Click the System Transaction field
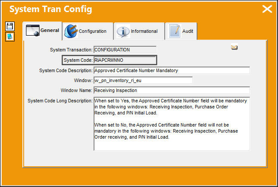Image resolution: width=278 pixels, height=187 pixels. [125, 50]
